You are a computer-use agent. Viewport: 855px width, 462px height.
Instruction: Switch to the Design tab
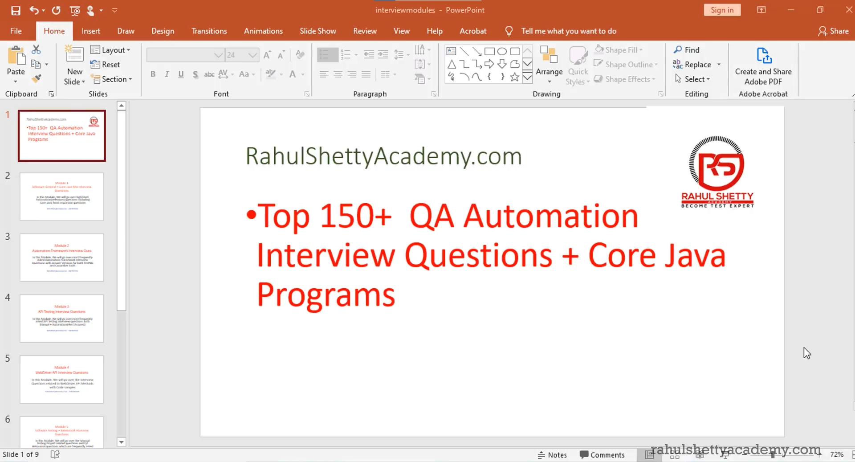coord(163,31)
